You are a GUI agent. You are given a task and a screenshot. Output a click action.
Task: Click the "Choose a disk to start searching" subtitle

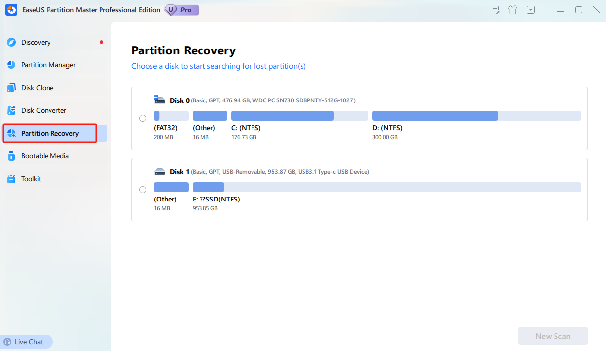[x=218, y=66]
